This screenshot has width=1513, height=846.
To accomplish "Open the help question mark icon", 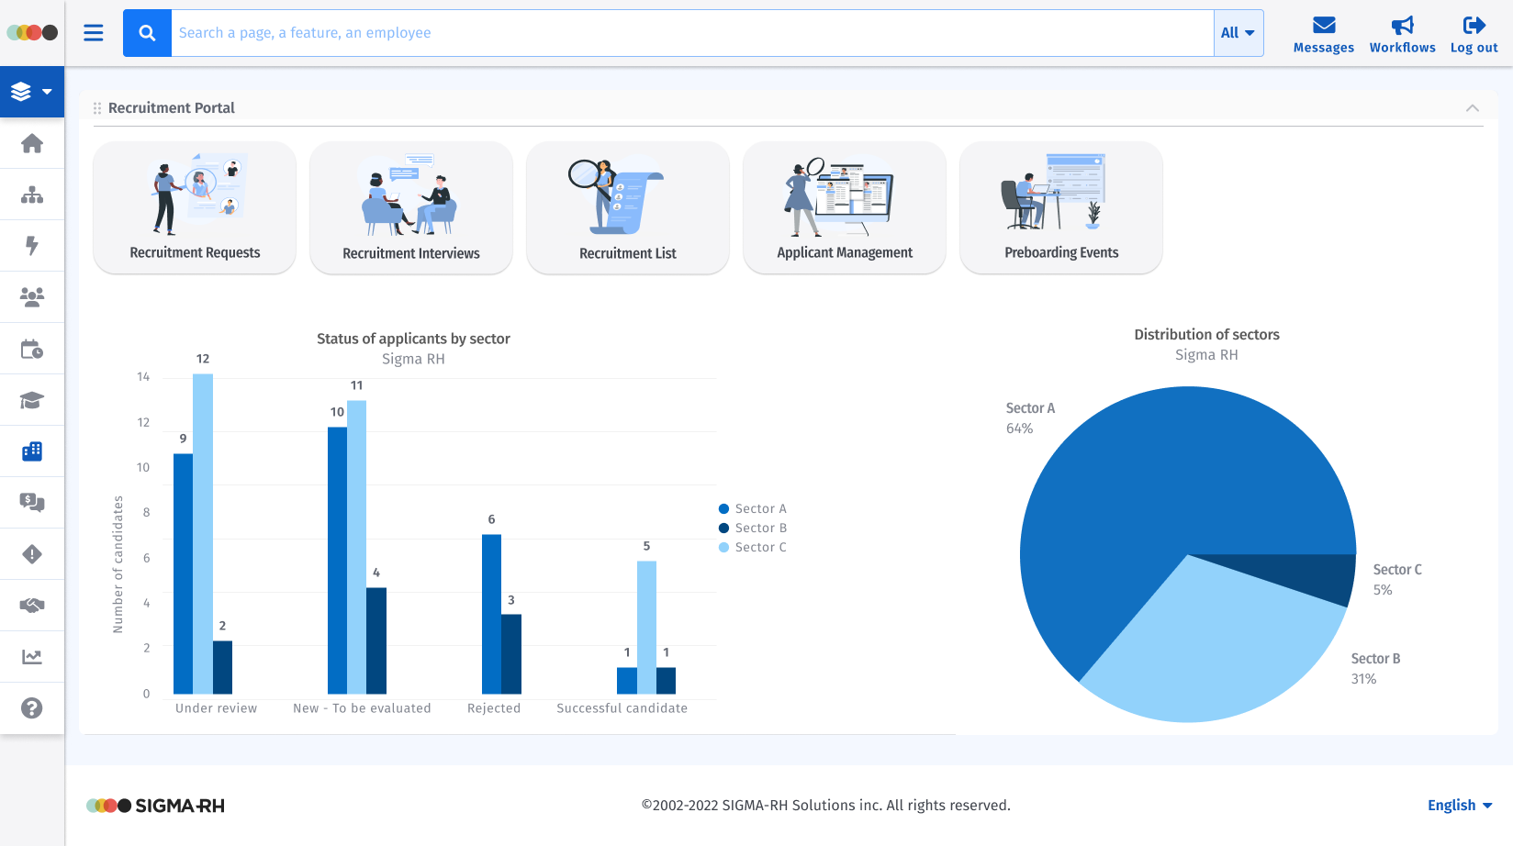I will point(32,708).
